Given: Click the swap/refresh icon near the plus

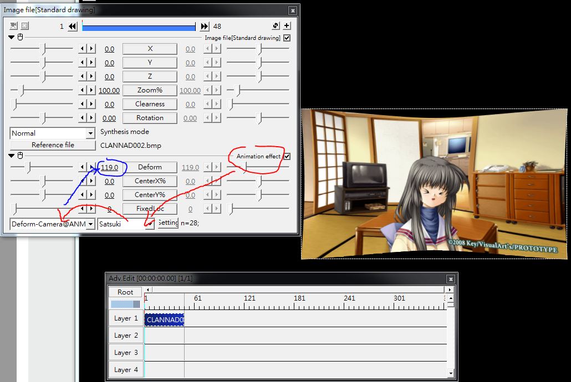Looking at the screenshot, I should (276, 25).
